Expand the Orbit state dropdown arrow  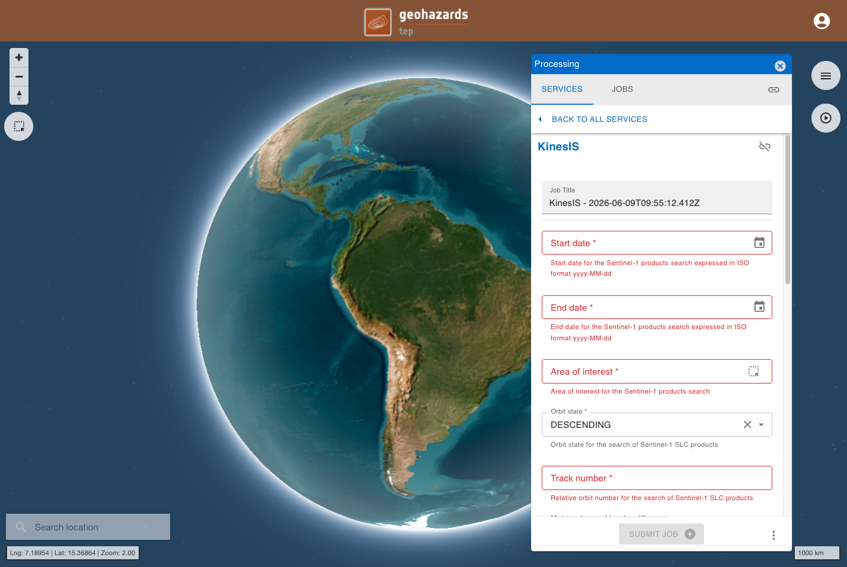761,425
